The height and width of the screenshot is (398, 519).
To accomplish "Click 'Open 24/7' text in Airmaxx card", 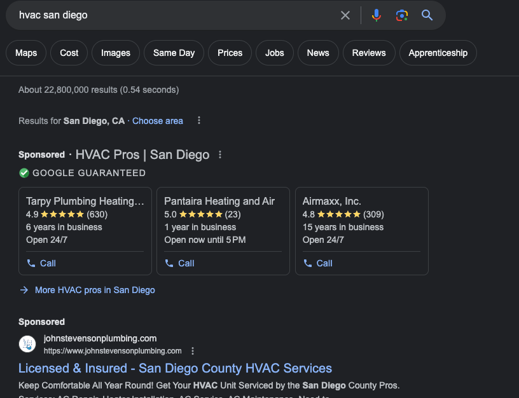I will point(323,240).
